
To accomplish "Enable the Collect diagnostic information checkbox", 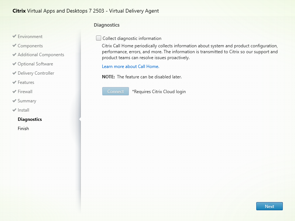I will click(x=99, y=38).
